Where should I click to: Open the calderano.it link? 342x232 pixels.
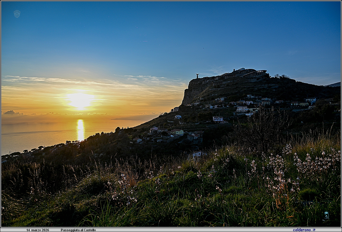[304, 230]
